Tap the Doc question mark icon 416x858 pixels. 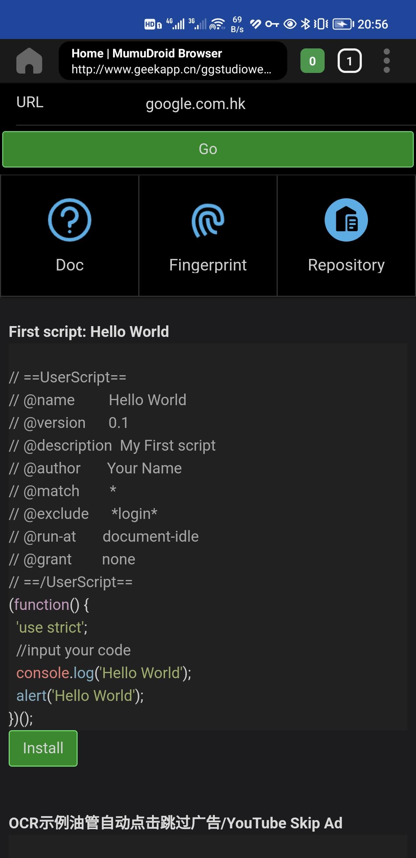[x=70, y=220]
